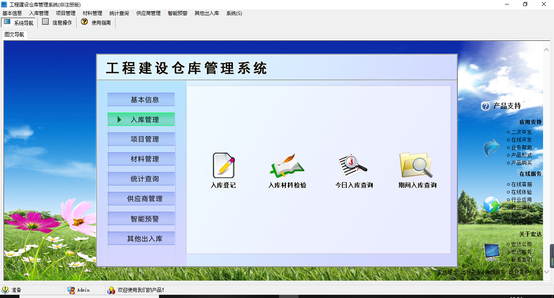Select 其他出入库 in the navigation sidebar
Screen dimensions: 554x298
(141, 238)
